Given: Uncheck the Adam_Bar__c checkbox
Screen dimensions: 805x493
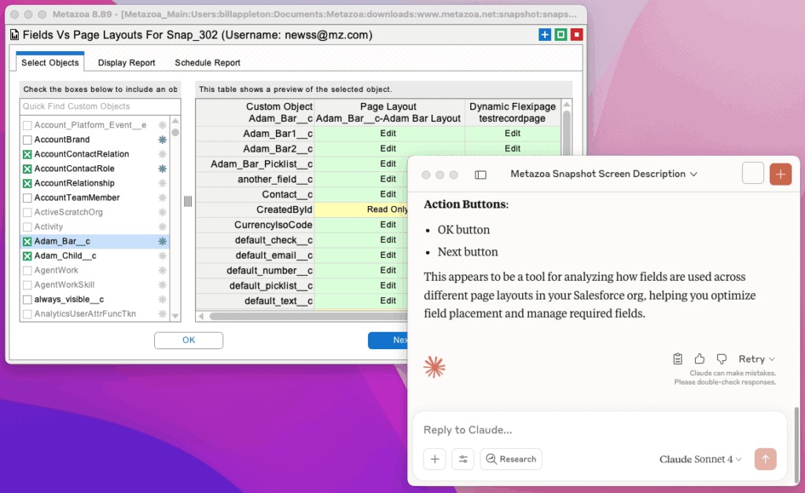Looking at the screenshot, I should pyautogui.click(x=28, y=241).
